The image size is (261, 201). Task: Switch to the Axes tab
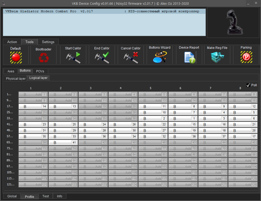click(x=11, y=71)
